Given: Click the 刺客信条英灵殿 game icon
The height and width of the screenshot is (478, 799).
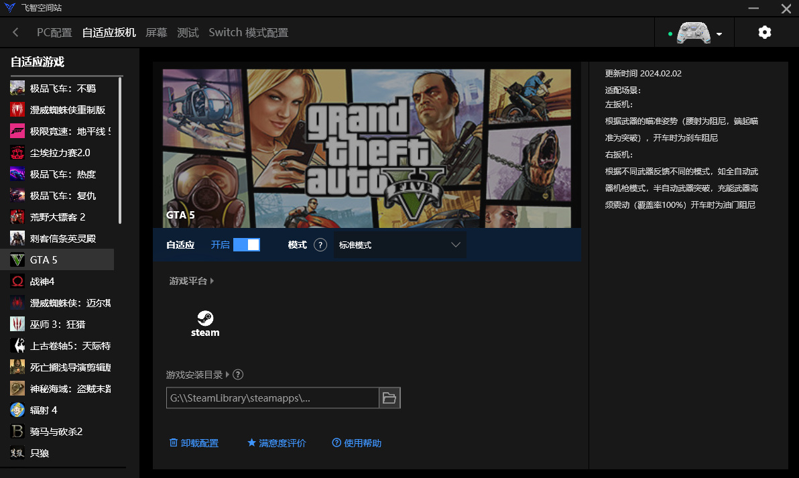Looking at the screenshot, I should (x=17, y=238).
